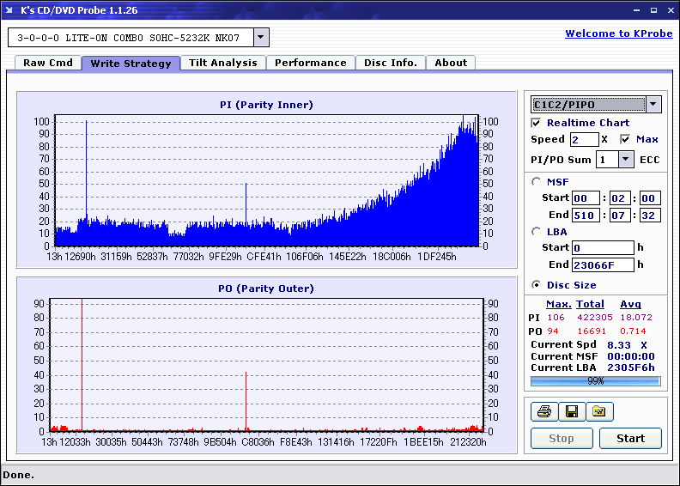The width and height of the screenshot is (680, 486).
Task: Open the Tilt Analysis tab
Action: pyautogui.click(x=223, y=63)
